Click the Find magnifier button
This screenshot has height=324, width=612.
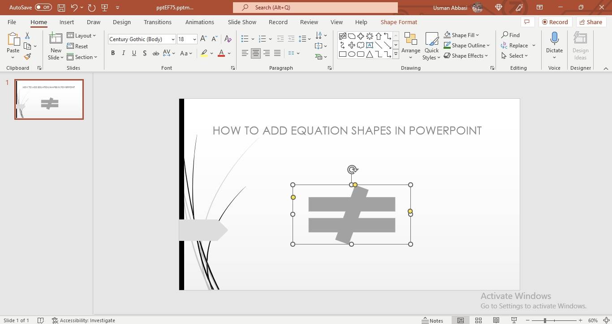click(x=510, y=35)
